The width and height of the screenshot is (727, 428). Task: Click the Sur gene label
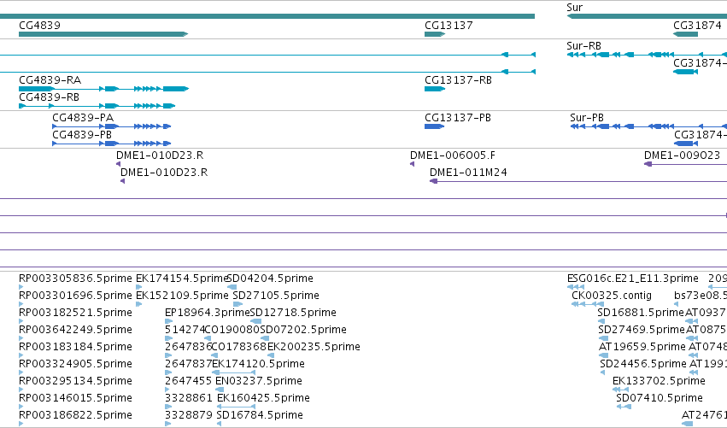[574, 8]
